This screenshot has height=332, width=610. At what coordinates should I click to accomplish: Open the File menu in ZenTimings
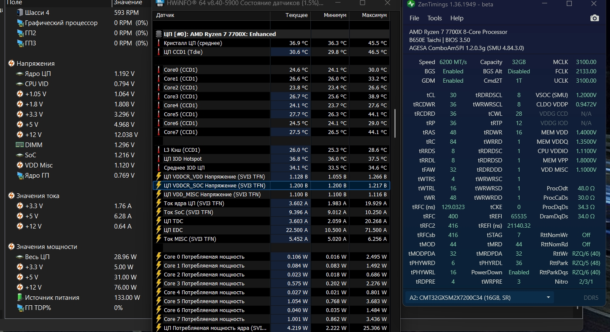pos(414,18)
